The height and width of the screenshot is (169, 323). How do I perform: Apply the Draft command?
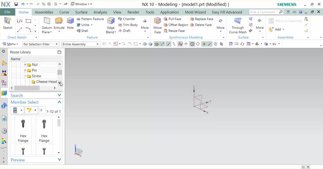pyautogui.click(x=125, y=31)
